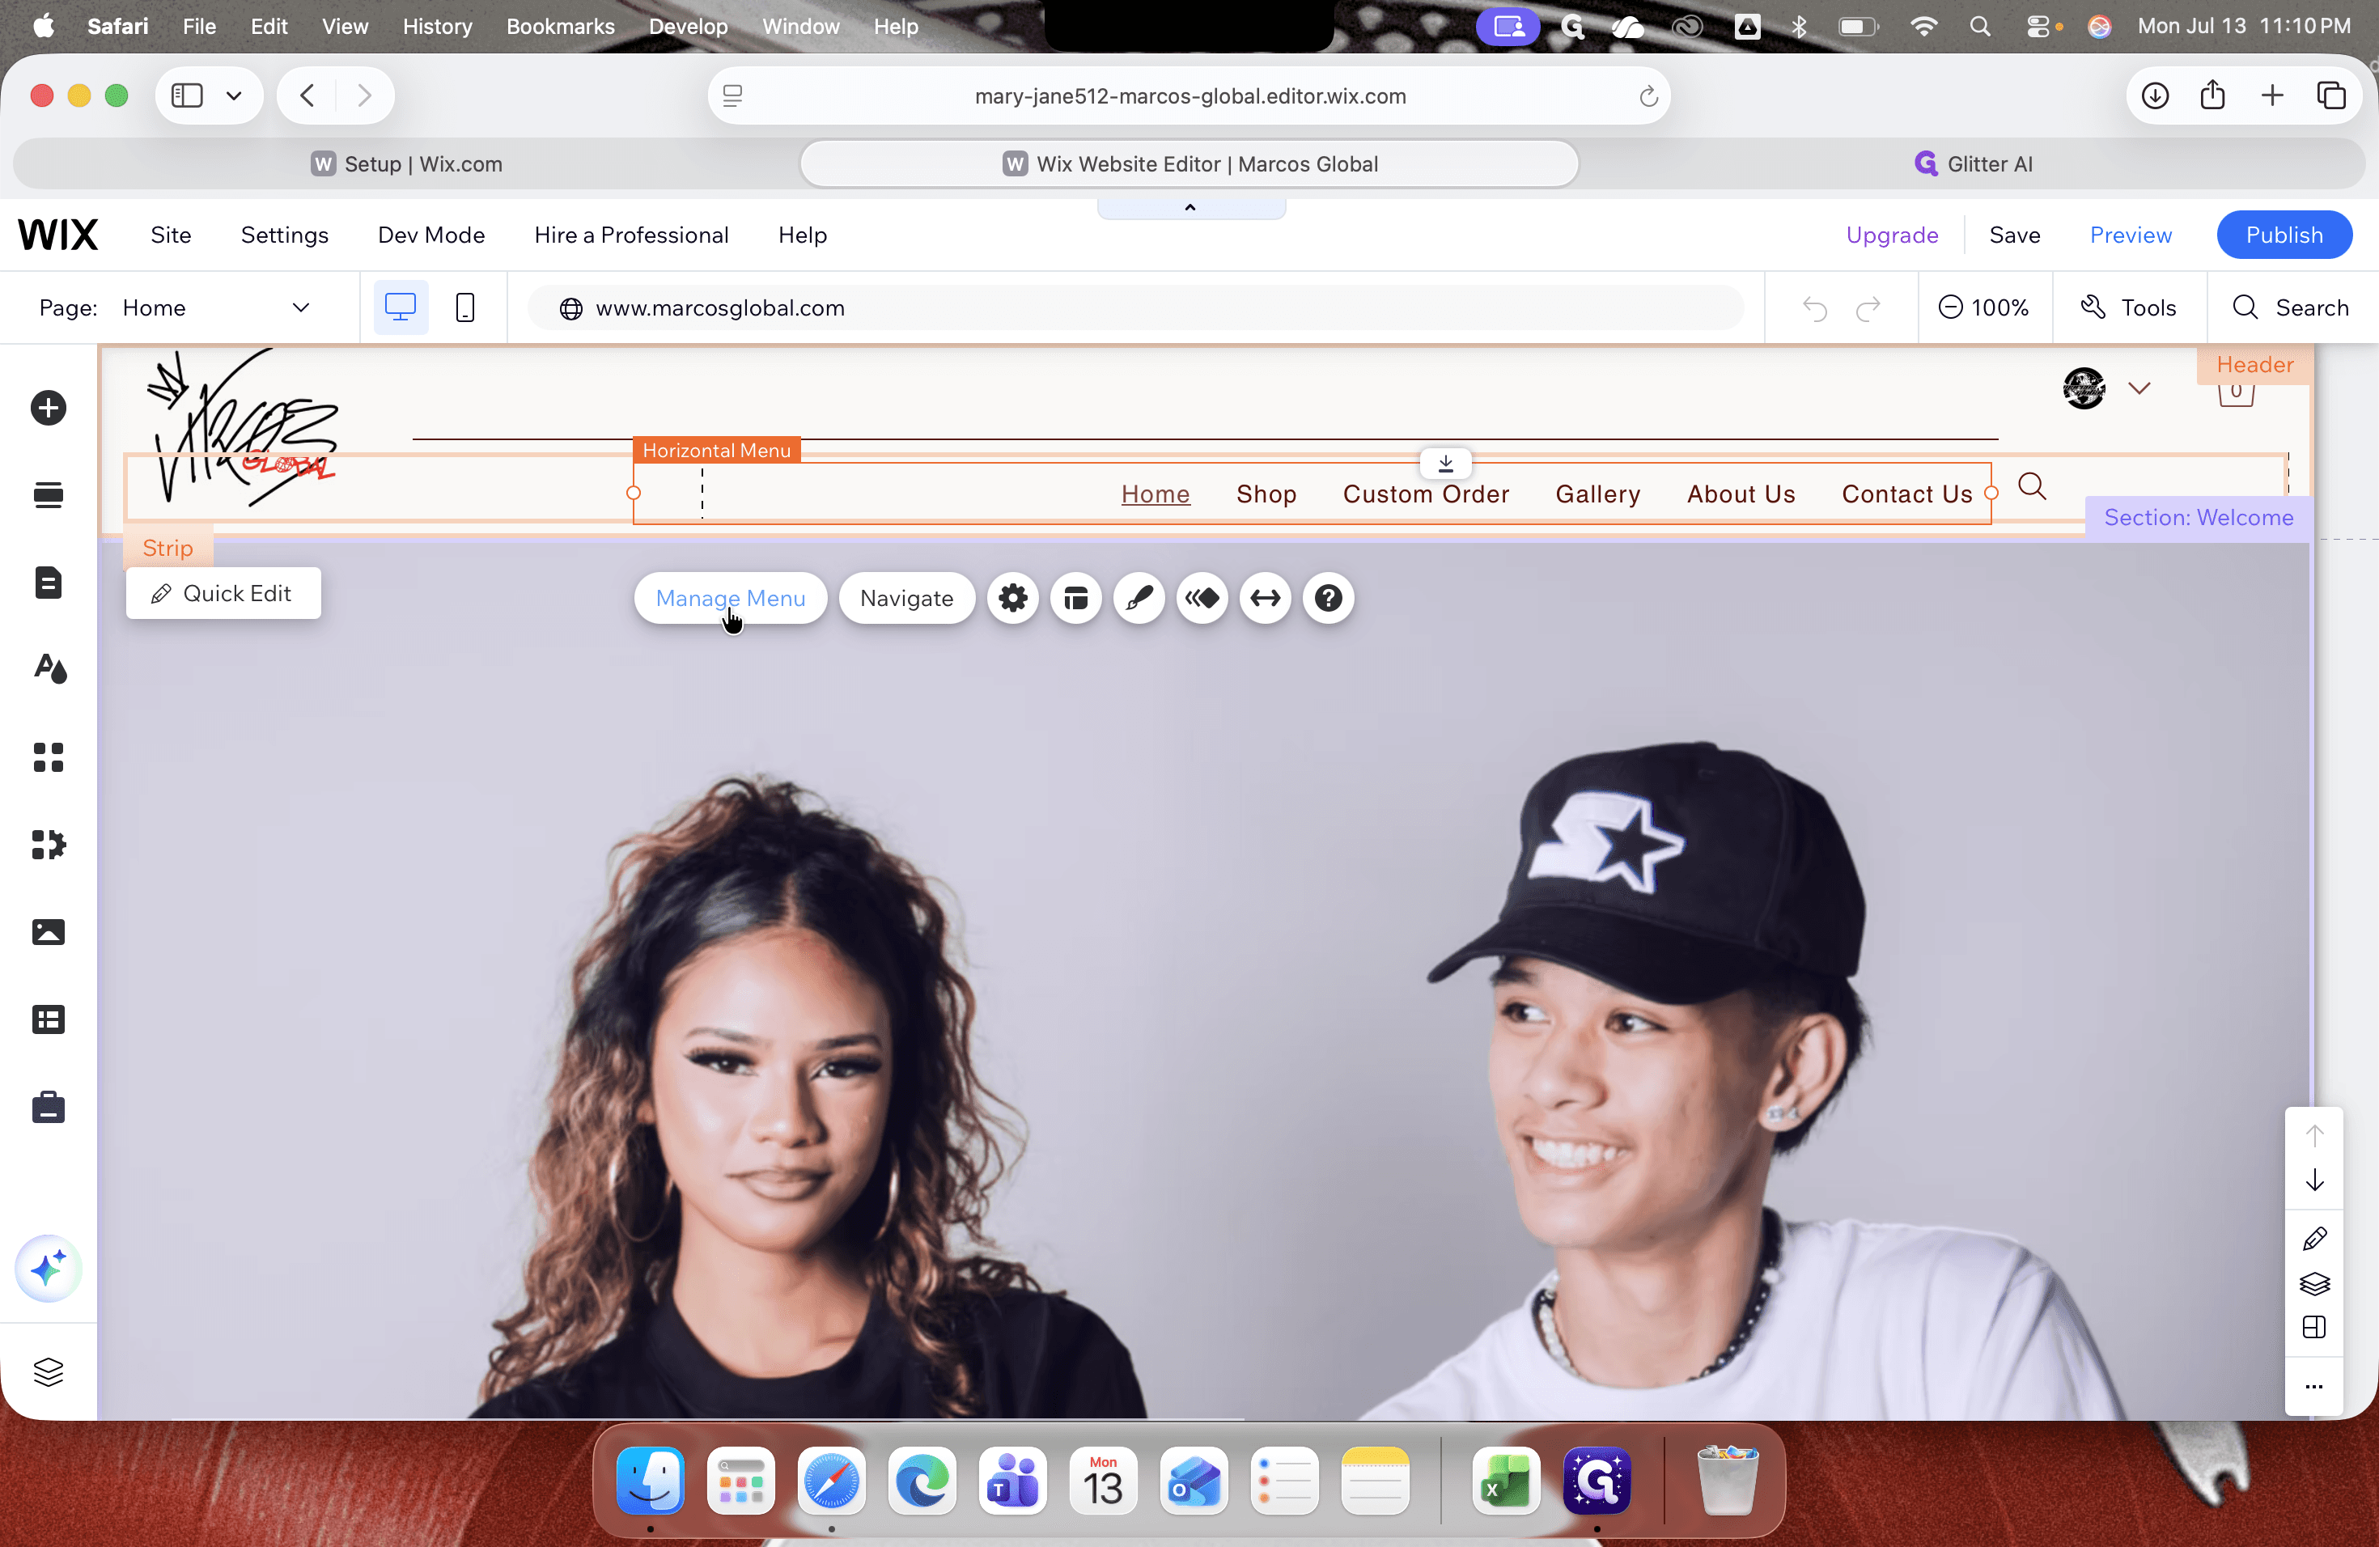Click the Safari address bar
Image resolution: width=2379 pixels, height=1547 pixels.
pyautogui.click(x=1189, y=96)
